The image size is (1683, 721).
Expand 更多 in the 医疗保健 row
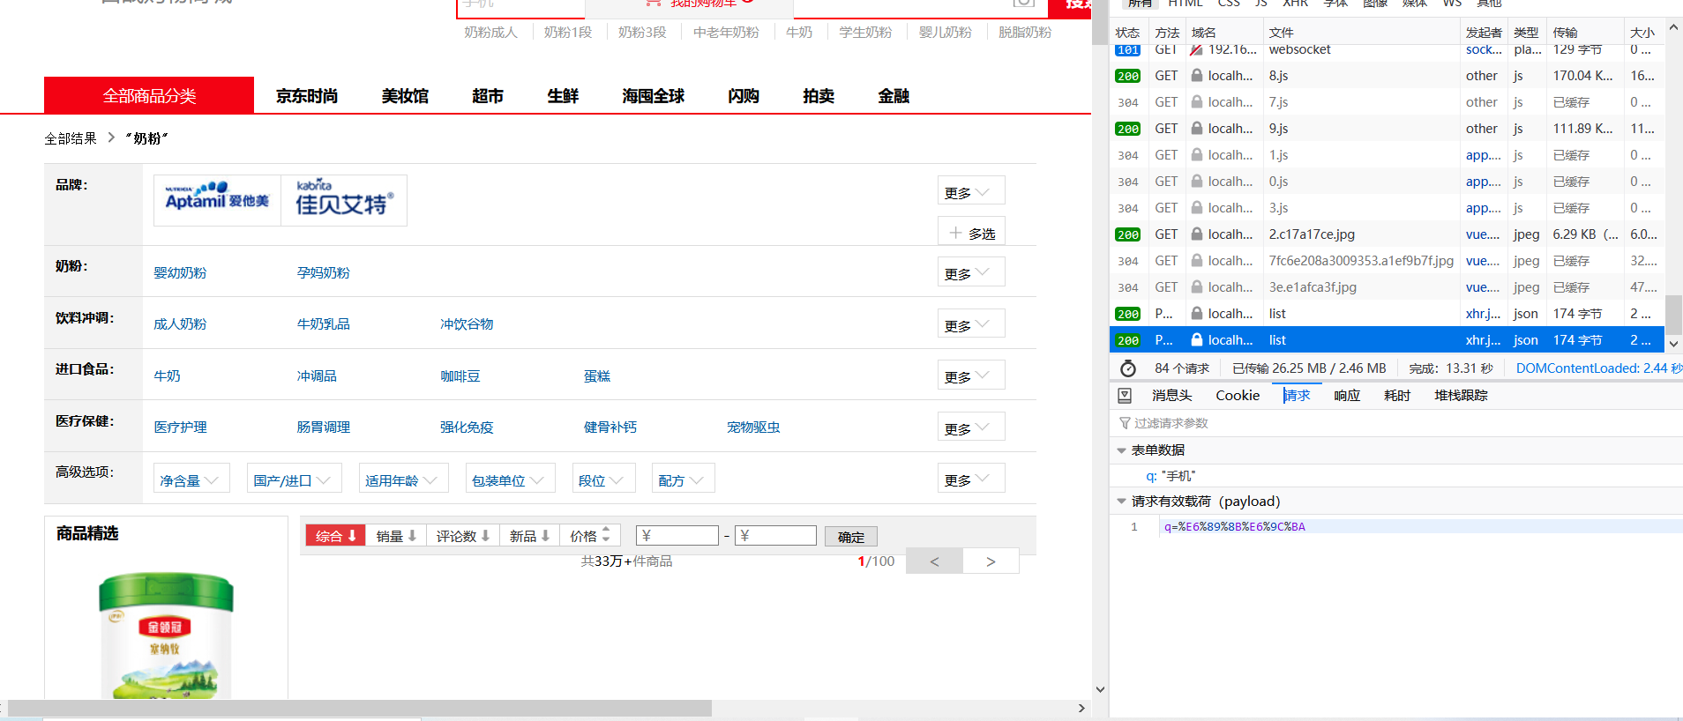coord(970,428)
